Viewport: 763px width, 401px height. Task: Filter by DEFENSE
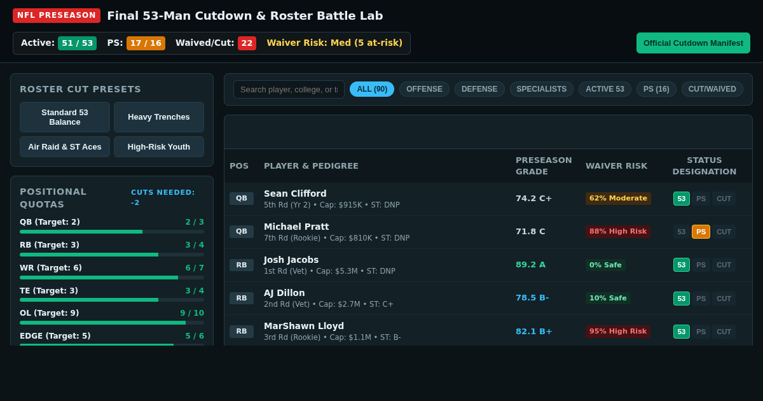click(x=479, y=89)
